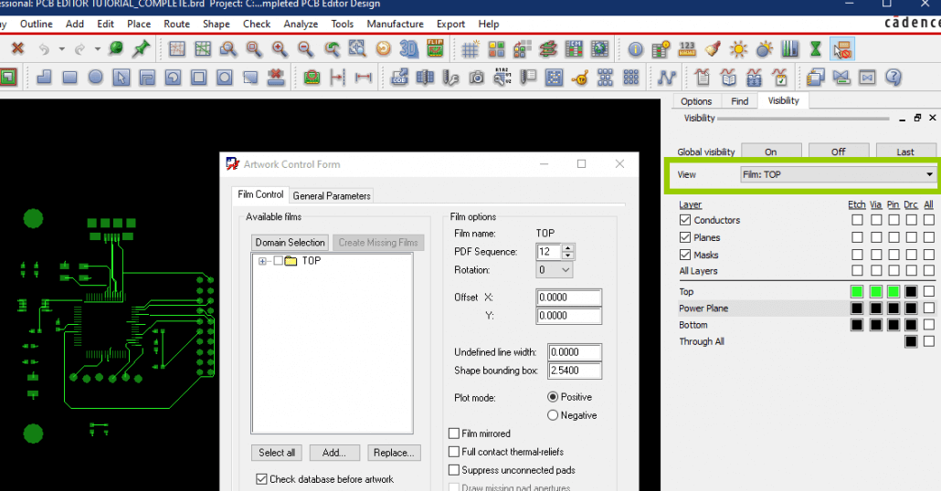Screen dimensions: 941x491
Task: Open the Manufacture menu
Action: click(395, 24)
